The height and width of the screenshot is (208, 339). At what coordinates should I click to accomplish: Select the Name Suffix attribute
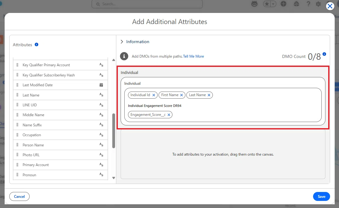point(60,125)
